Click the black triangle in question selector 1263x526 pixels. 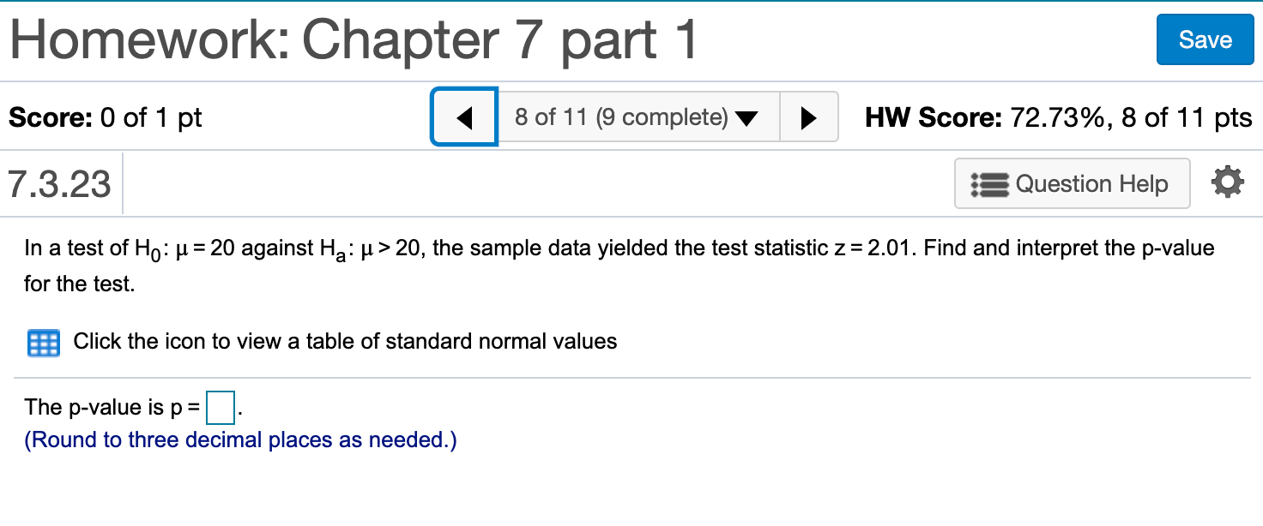tap(747, 118)
